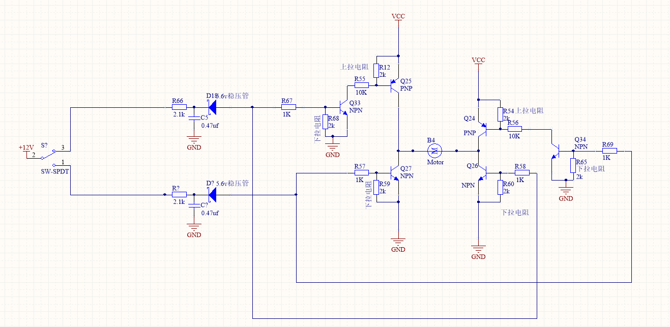
Task: Select the B4 motor symbol
Action: coord(434,150)
